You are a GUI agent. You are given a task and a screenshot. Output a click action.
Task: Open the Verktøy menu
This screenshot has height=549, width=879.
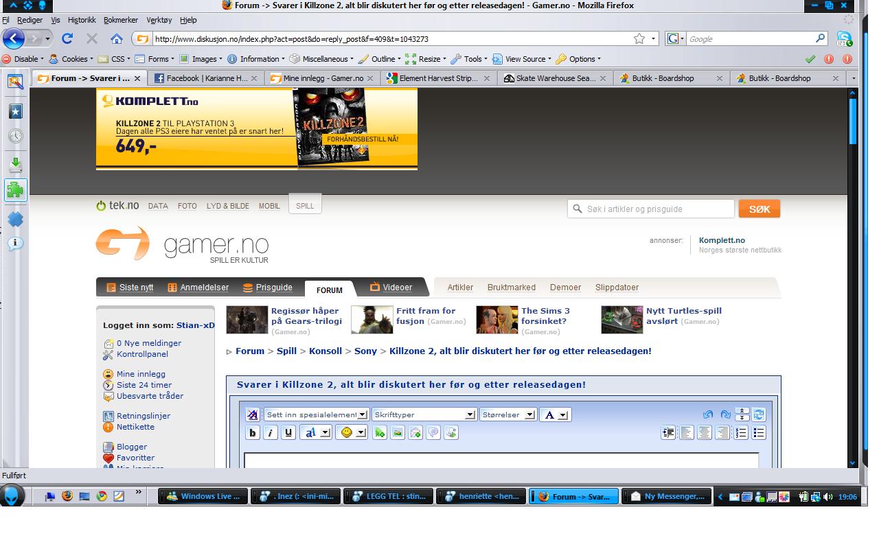(159, 20)
